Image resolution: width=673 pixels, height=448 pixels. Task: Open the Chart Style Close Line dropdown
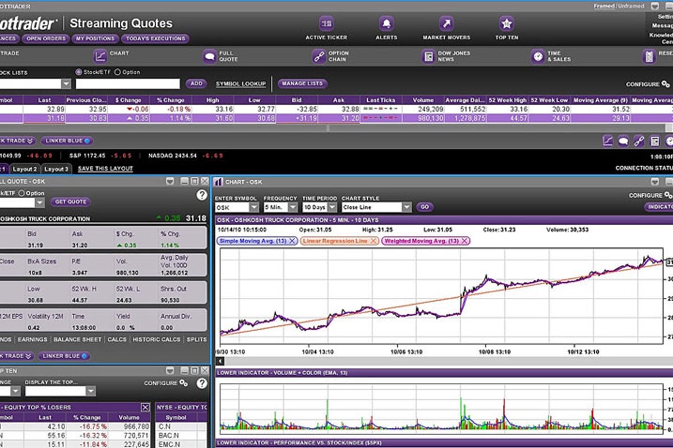point(407,207)
